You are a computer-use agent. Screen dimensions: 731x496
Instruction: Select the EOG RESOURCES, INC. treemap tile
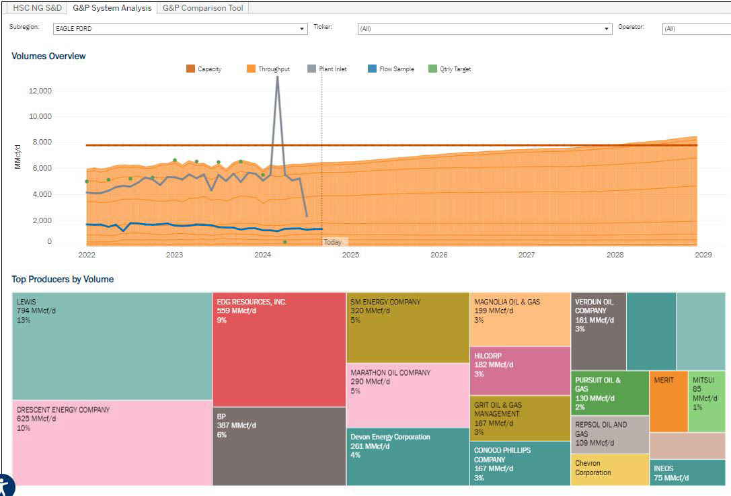[279, 349]
